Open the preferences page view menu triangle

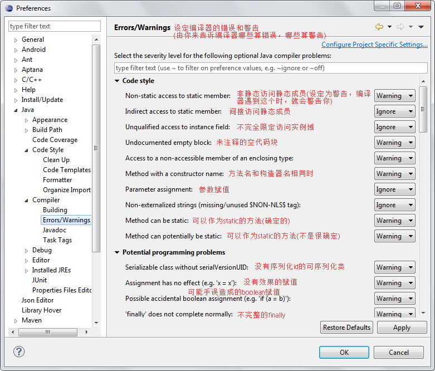(421, 27)
